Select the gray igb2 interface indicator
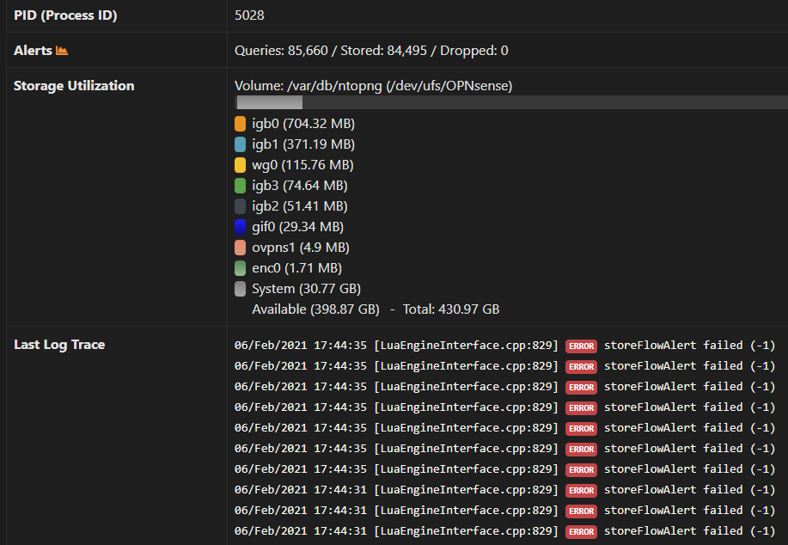 click(240, 205)
